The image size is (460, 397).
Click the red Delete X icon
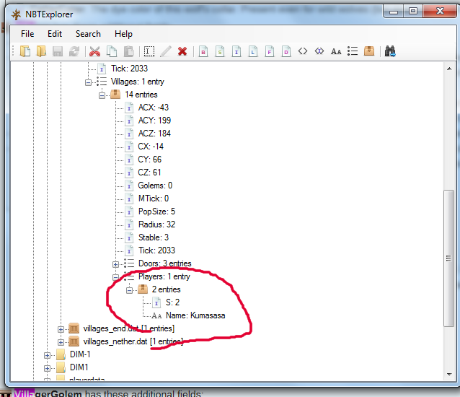182,51
